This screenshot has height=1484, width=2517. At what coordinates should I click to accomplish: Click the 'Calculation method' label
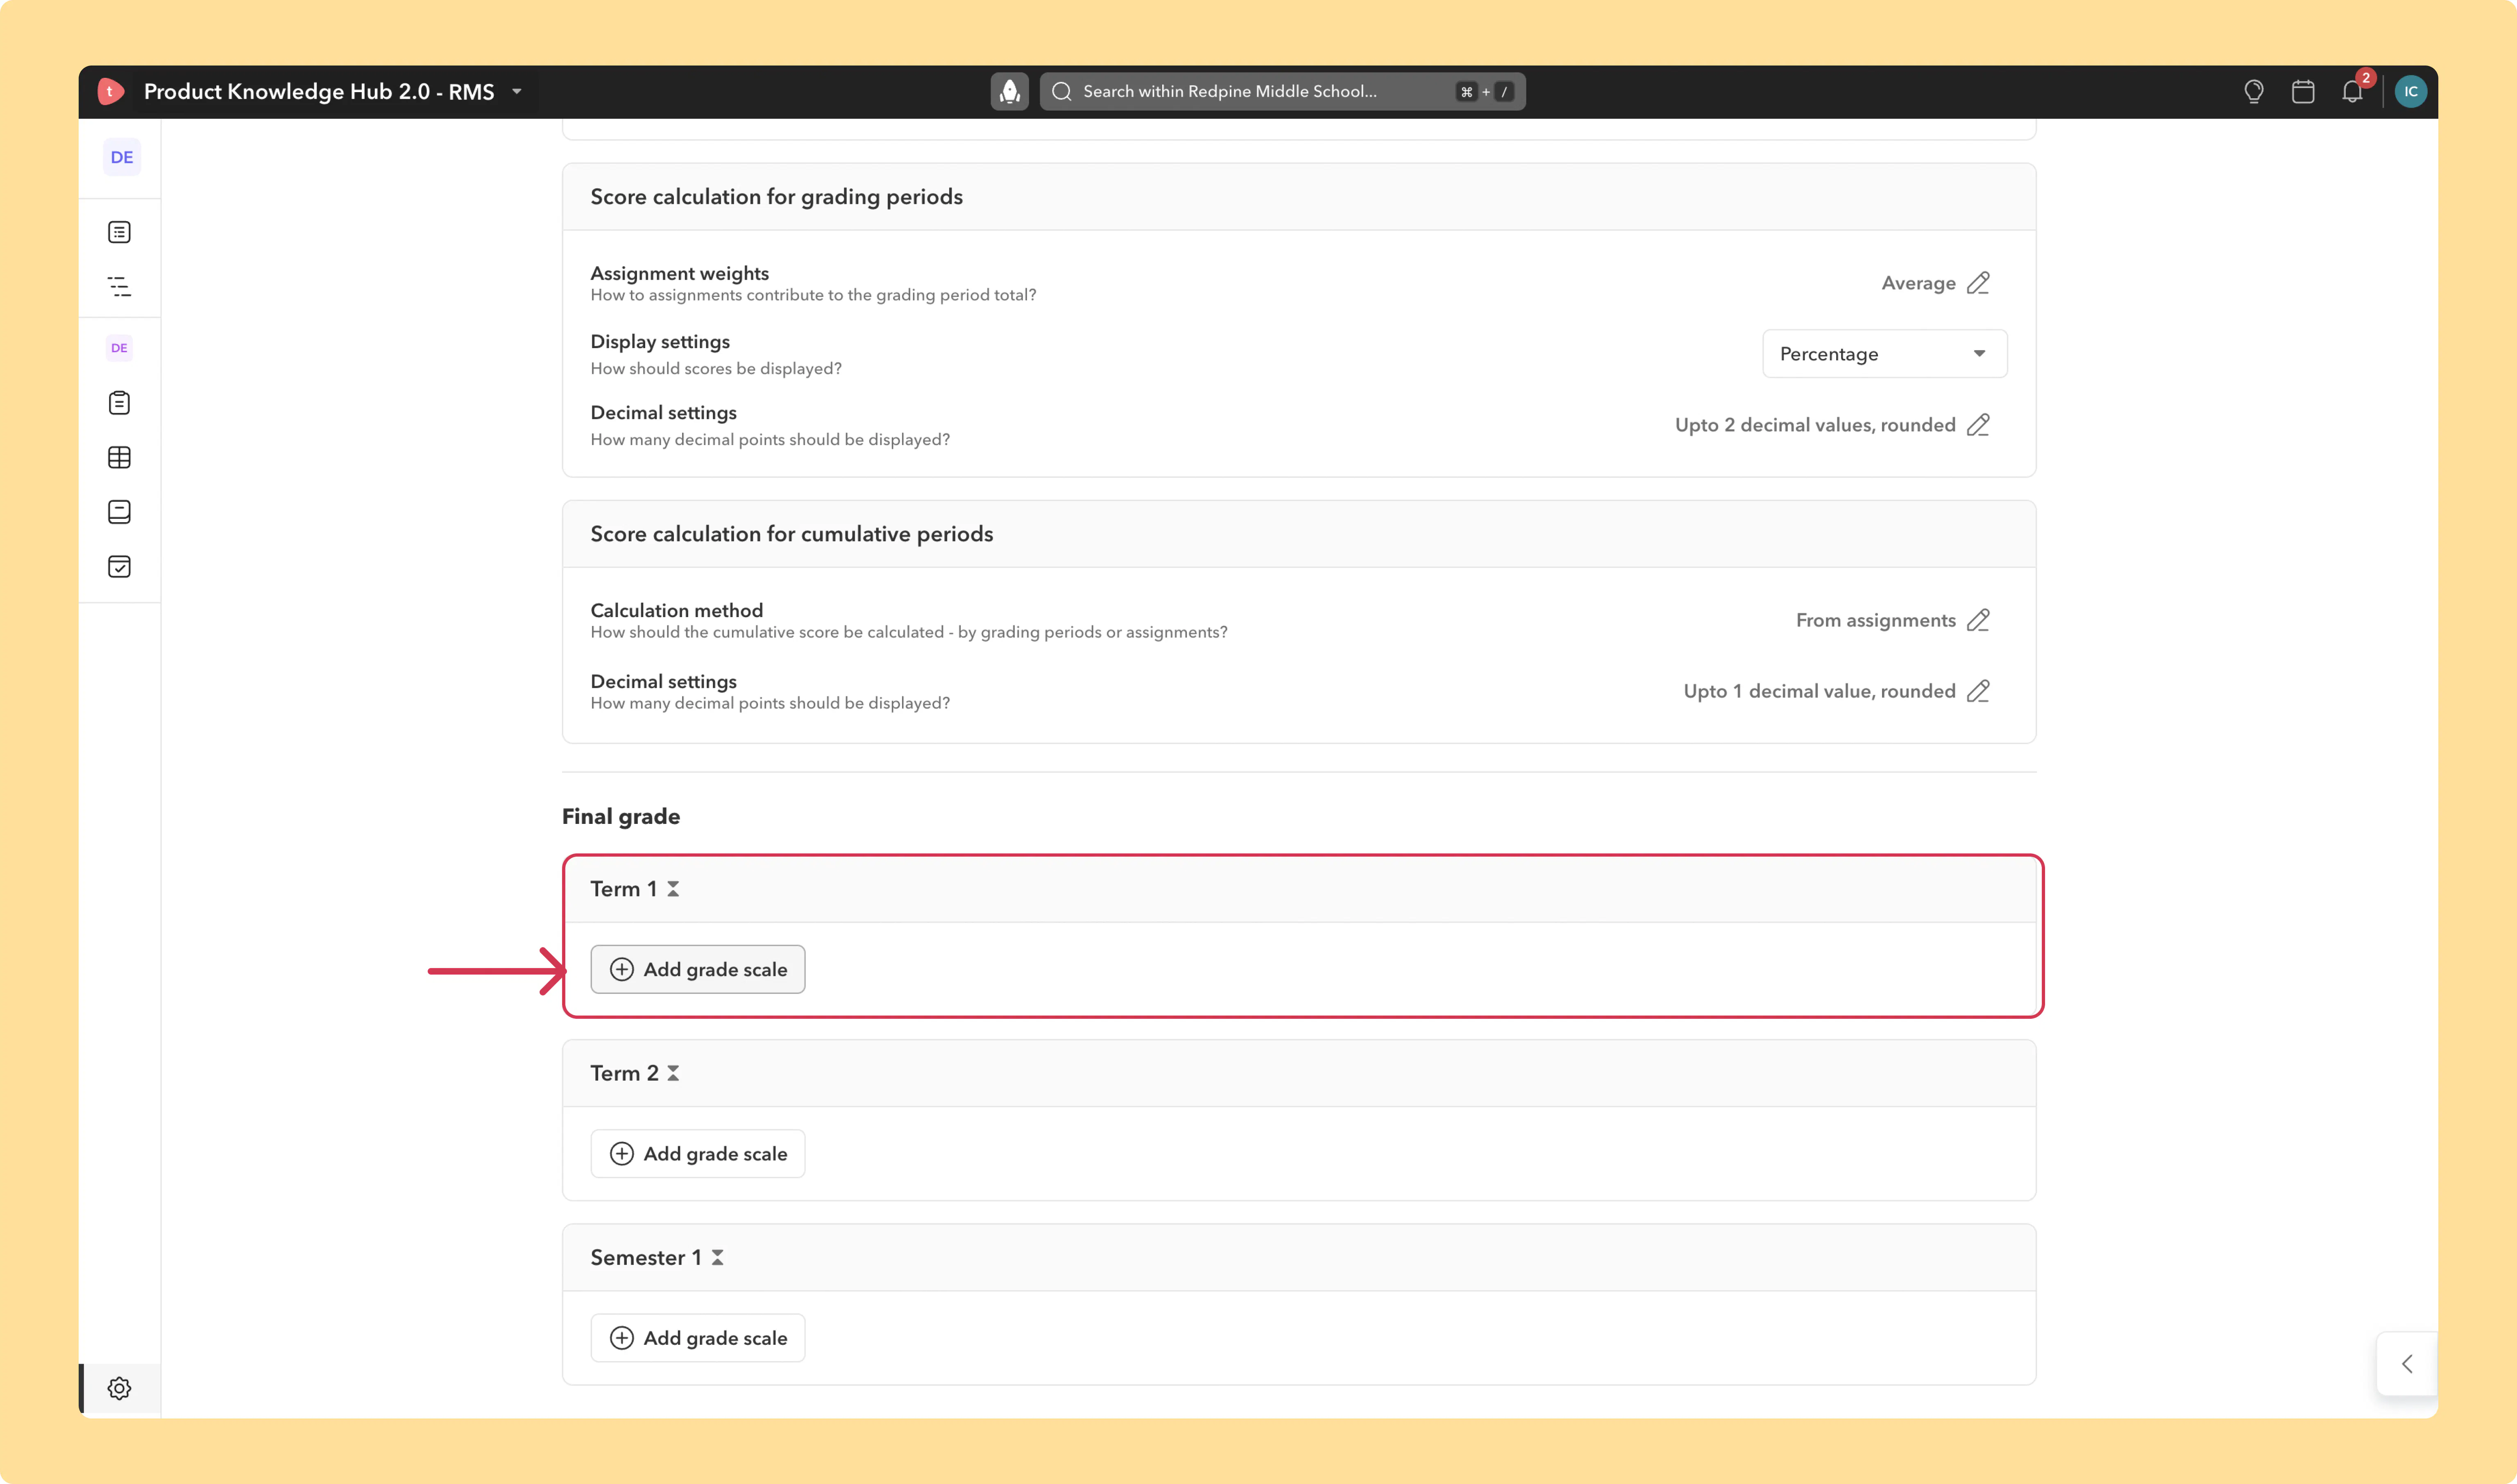(x=676, y=610)
